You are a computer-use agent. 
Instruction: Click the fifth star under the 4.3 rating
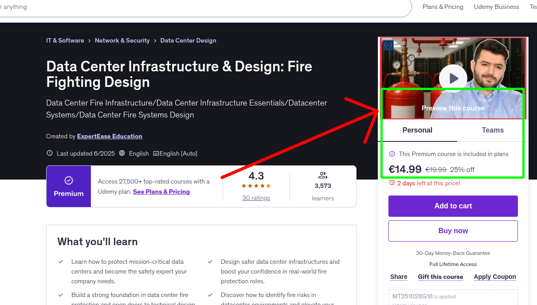click(268, 186)
